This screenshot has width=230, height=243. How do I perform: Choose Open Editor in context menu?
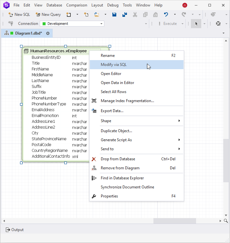(x=137, y=74)
